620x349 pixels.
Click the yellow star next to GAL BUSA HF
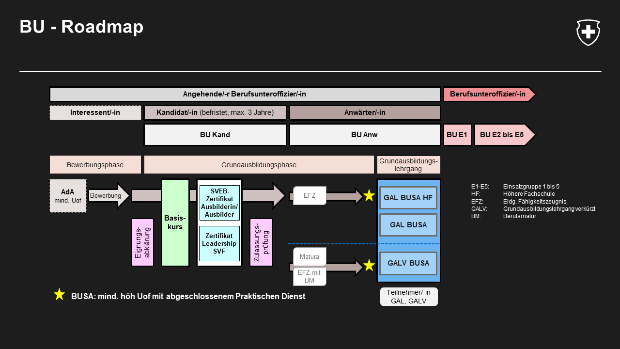(369, 196)
